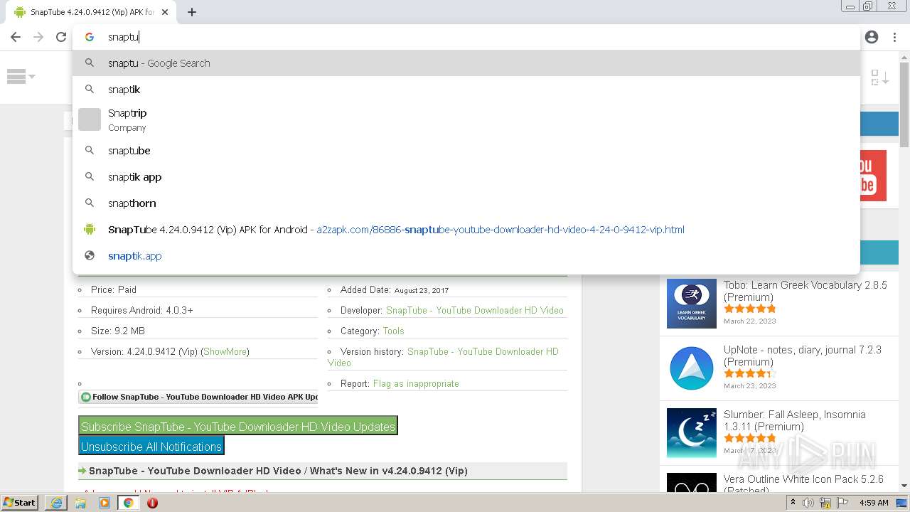
Task: Reload the current page
Action: pos(61,37)
